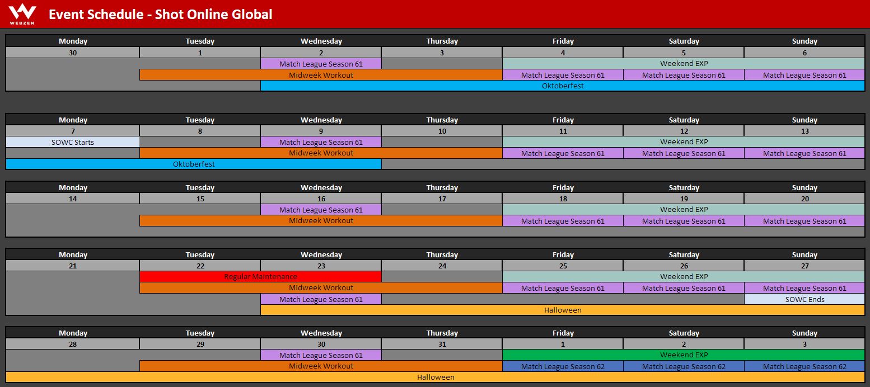
Task: Select the date cell 28 under Monday
Action: tap(73, 344)
